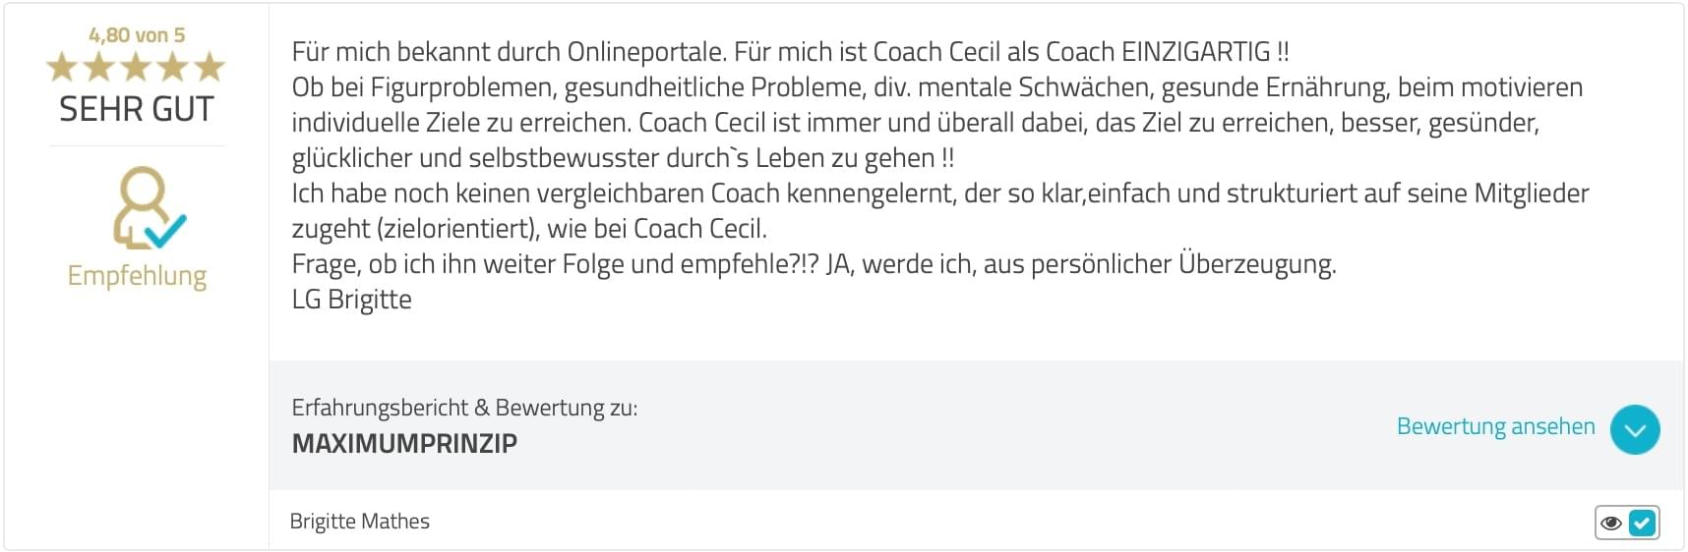Click the 'LG Brigitte' sign-off line

(x=352, y=300)
